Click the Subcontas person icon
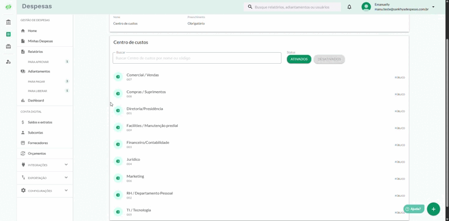 coord(23,133)
